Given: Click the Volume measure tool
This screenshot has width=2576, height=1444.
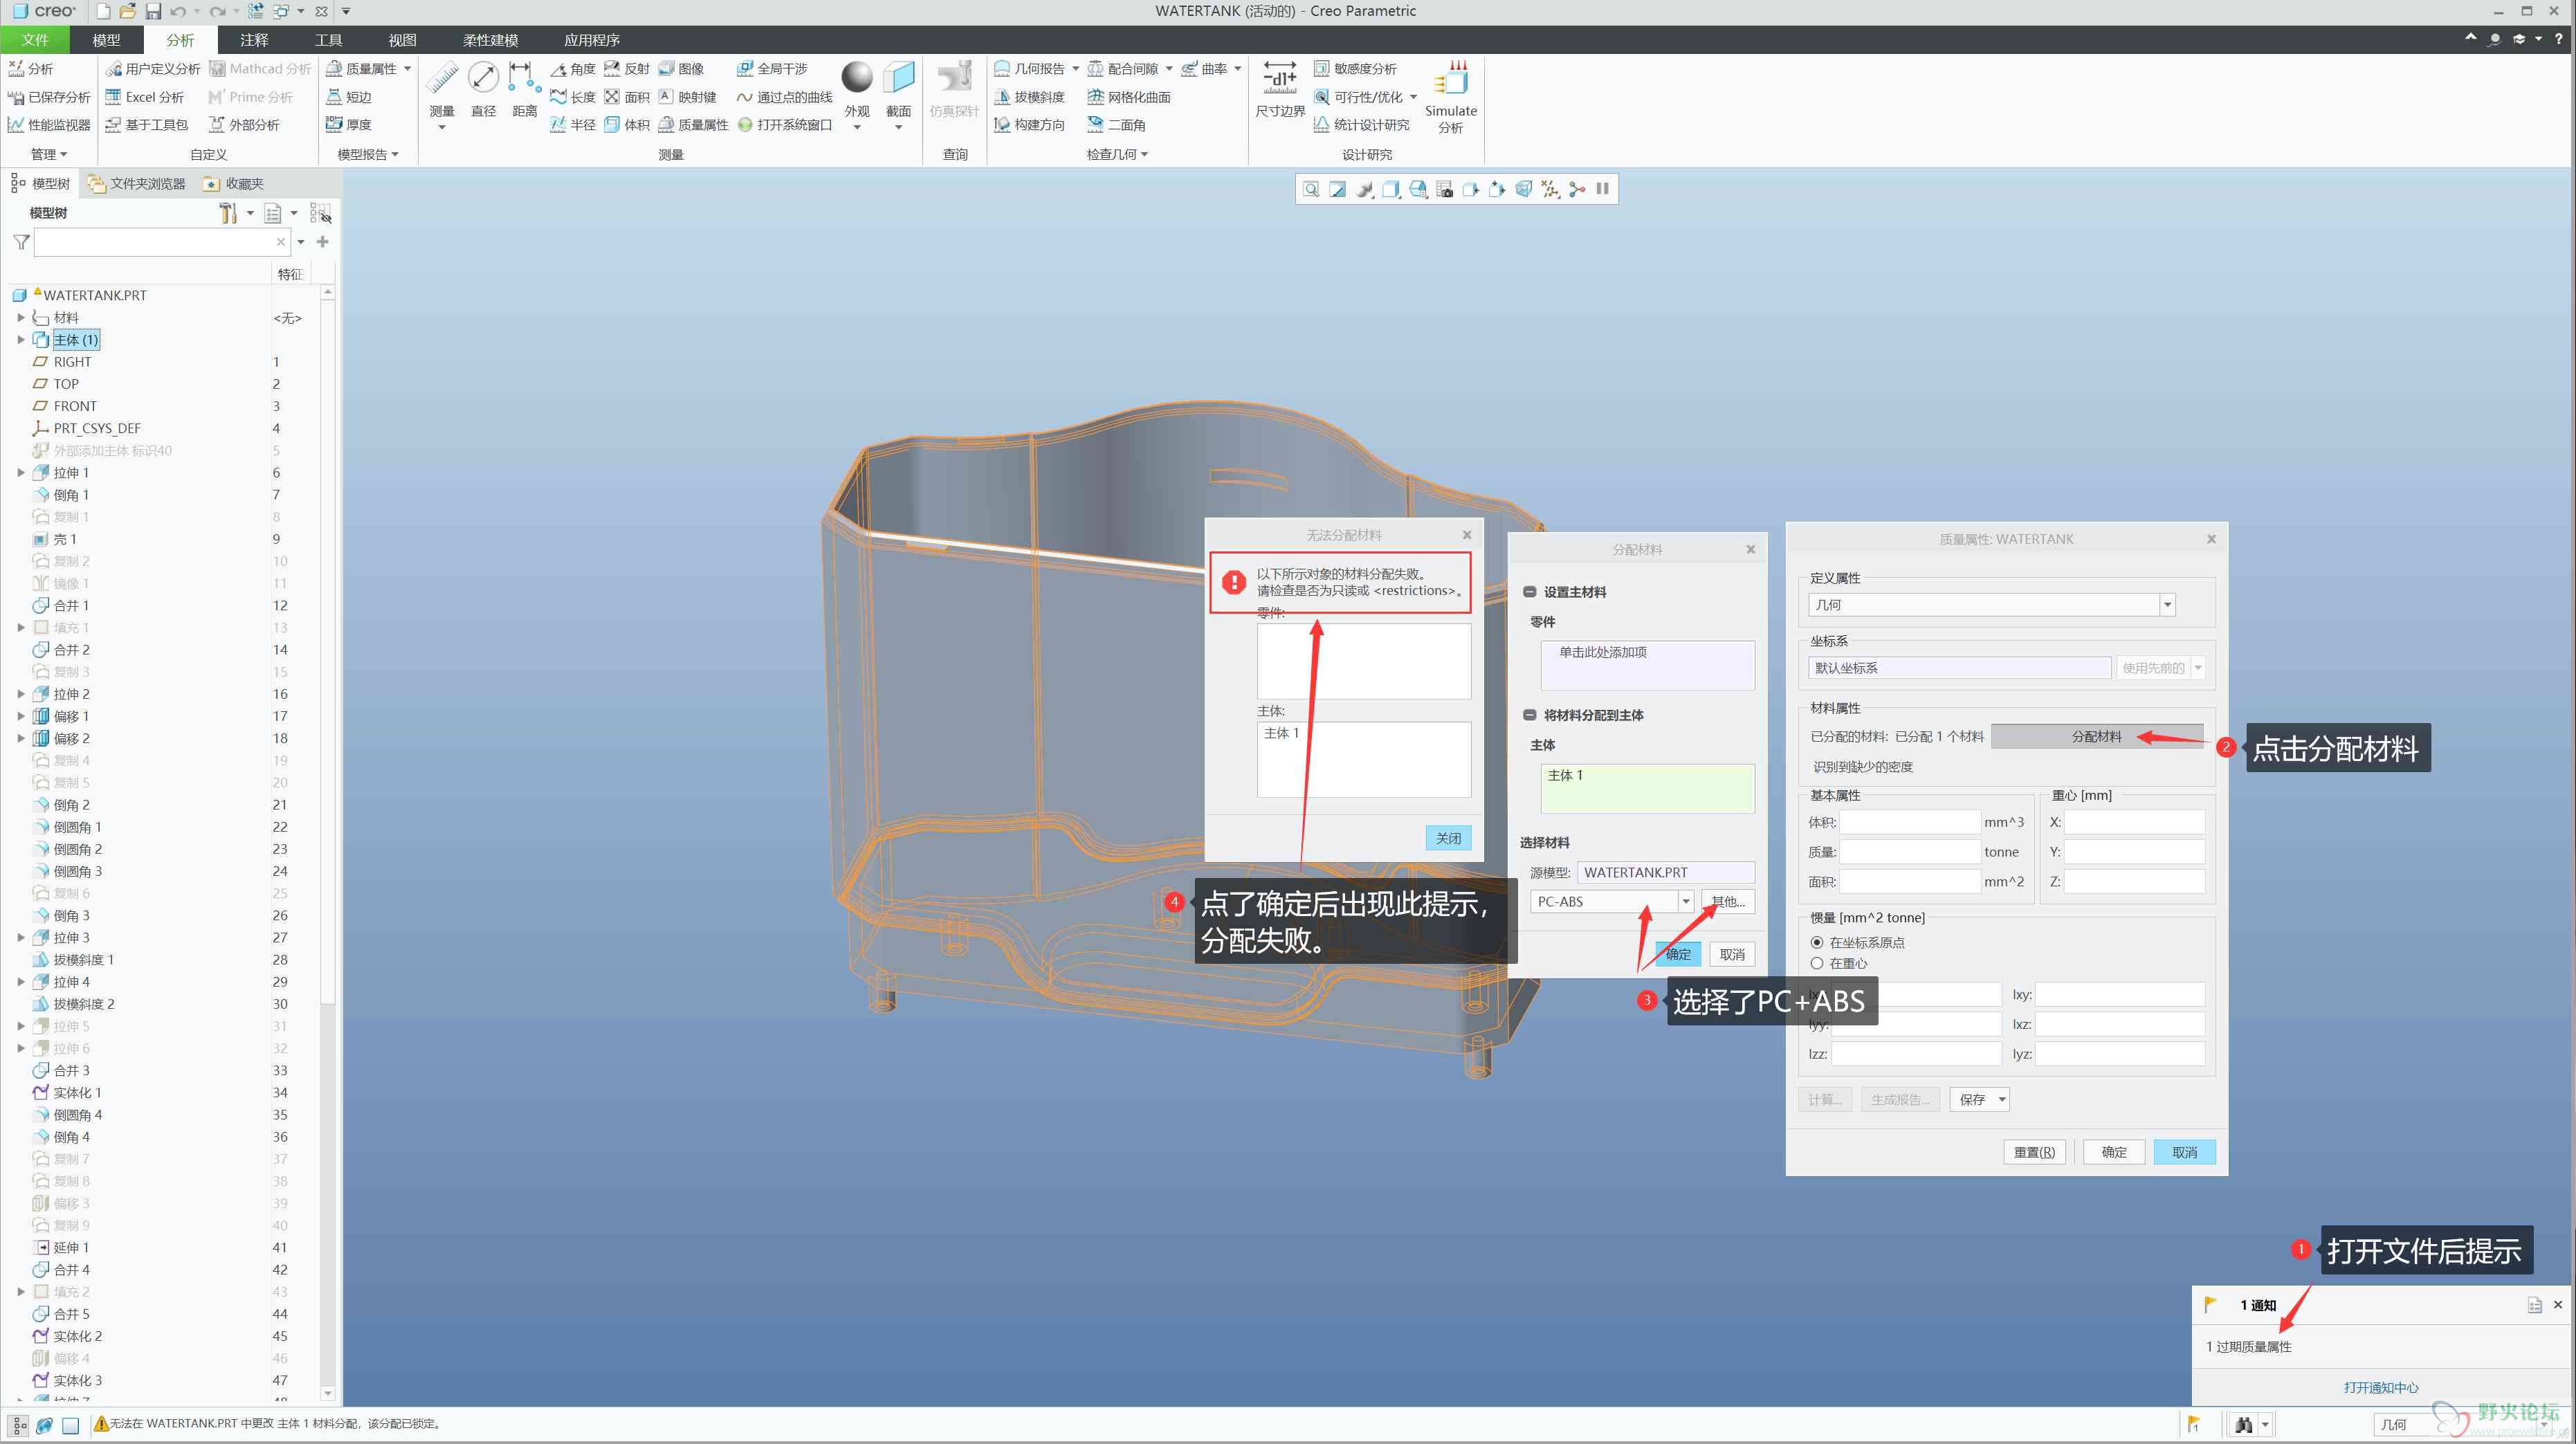Looking at the screenshot, I should (626, 125).
